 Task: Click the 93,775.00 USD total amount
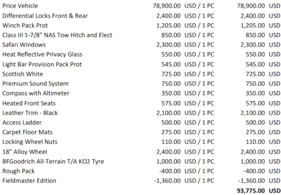pos(258,191)
